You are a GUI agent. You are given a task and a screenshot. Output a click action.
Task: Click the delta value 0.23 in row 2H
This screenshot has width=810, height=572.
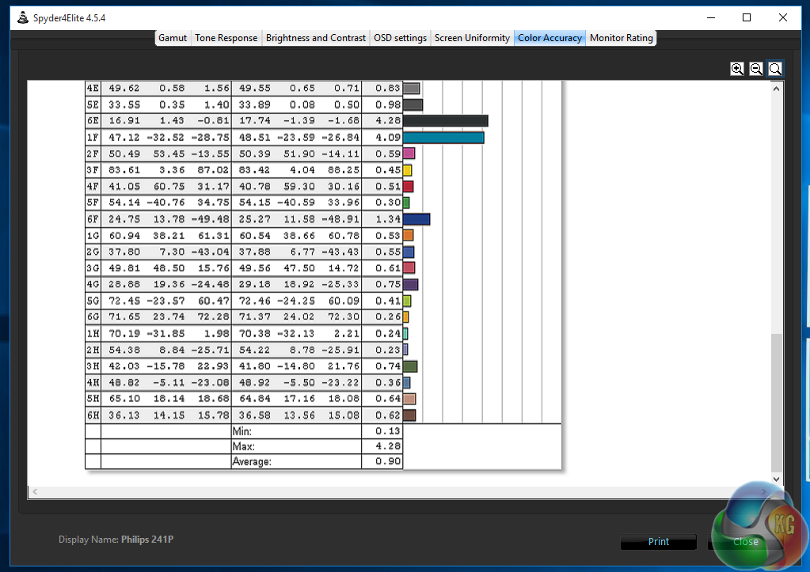coord(388,350)
